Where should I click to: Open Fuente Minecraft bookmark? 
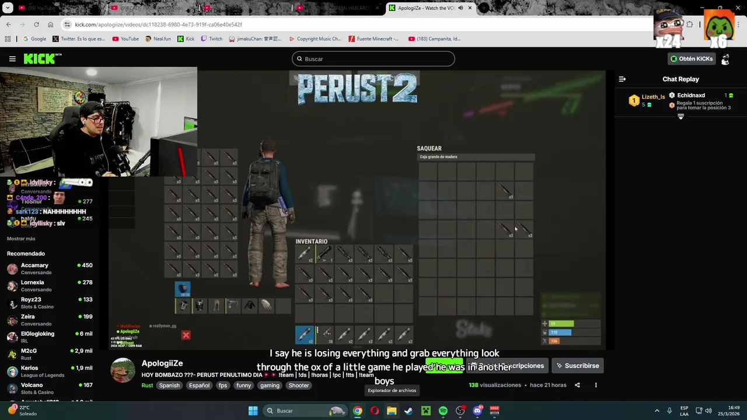tap(373, 39)
